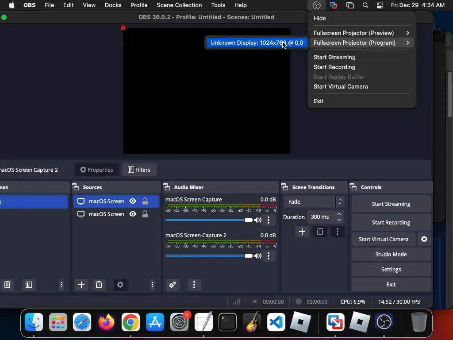Open Visual Studio Code from Dock
The image size is (453, 340).
(x=276, y=322)
